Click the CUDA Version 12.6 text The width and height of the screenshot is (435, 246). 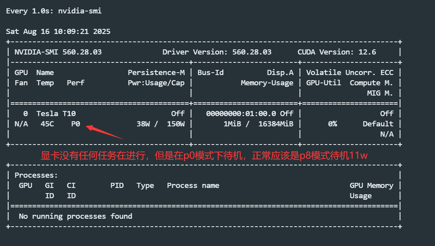point(336,52)
